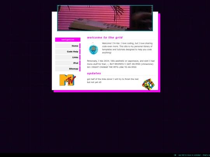This screenshot has height=157, width=210.
Task: Click the 'updates' heading
Action: [x=94, y=73]
